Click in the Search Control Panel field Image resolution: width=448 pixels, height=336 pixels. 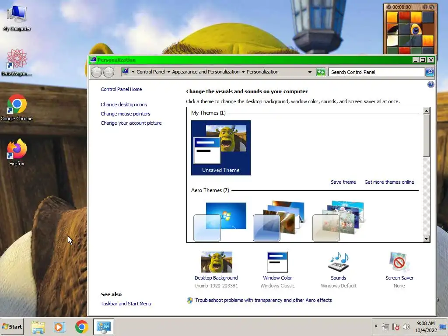pos(376,72)
